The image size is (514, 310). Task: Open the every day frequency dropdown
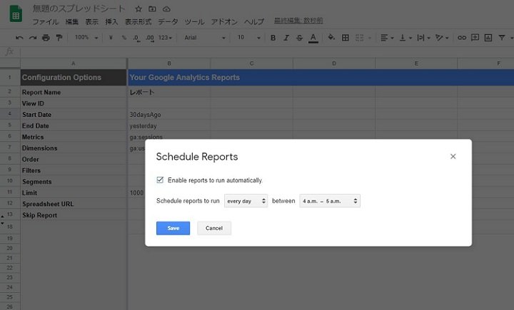click(x=246, y=201)
